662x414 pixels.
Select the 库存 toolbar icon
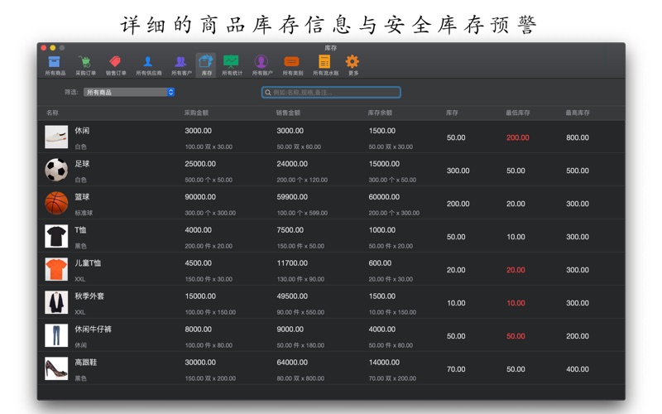pos(206,64)
